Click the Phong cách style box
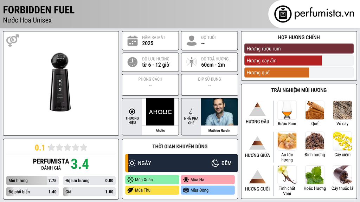This screenshot has width=360, height=202. click(x=150, y=85)
